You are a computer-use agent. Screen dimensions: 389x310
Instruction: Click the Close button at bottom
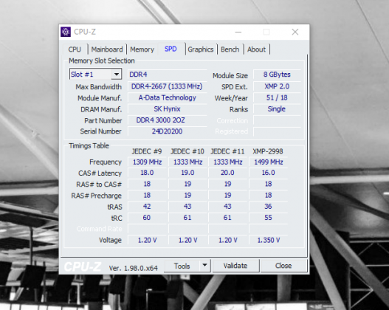click(x=283, y=266)
